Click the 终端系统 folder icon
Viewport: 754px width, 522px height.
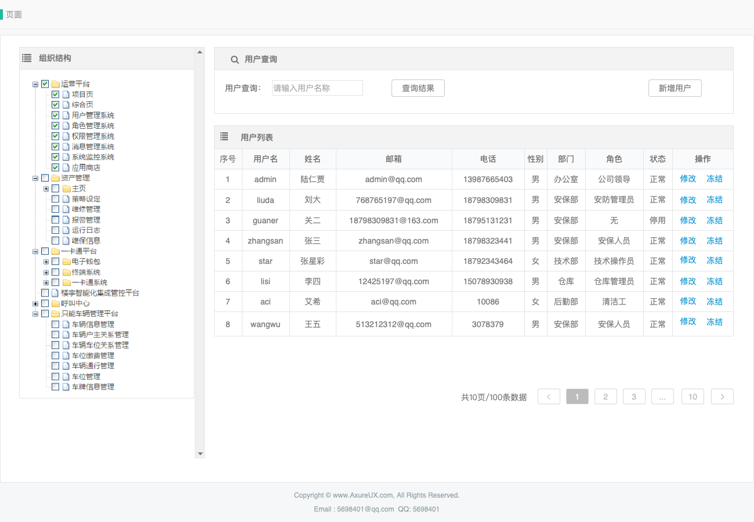[66, 272]
